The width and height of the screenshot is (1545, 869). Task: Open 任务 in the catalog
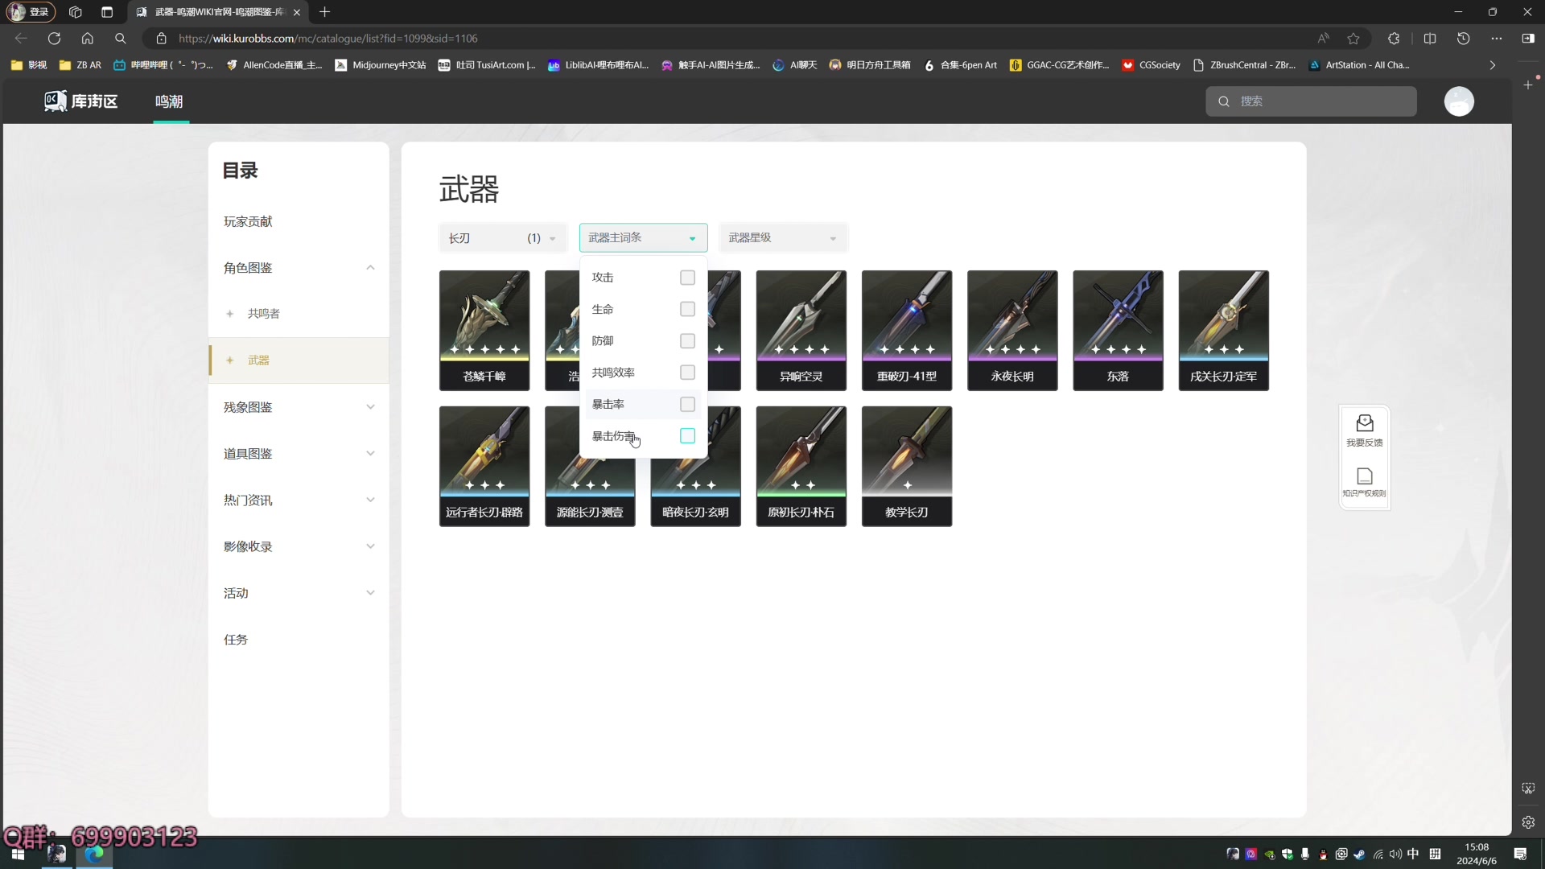236,640
